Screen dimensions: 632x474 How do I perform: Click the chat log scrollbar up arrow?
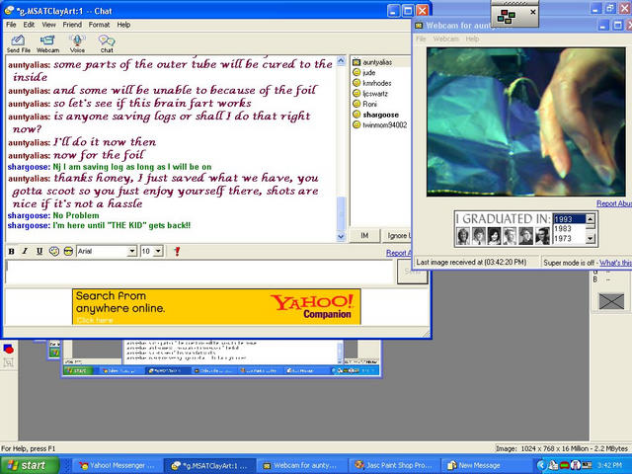(341, 61)
